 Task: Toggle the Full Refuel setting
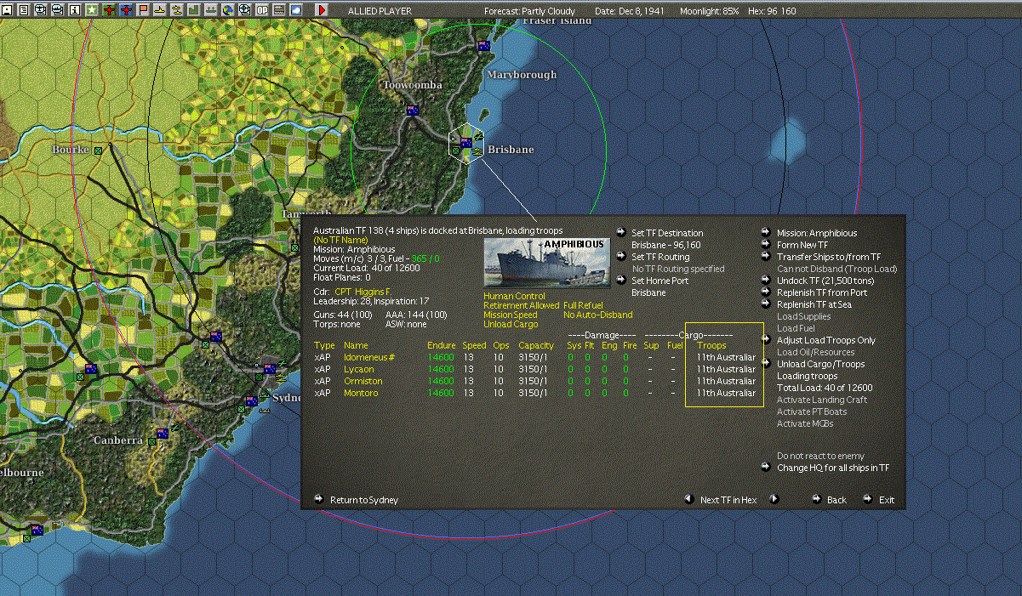click(x=582, y=305)
